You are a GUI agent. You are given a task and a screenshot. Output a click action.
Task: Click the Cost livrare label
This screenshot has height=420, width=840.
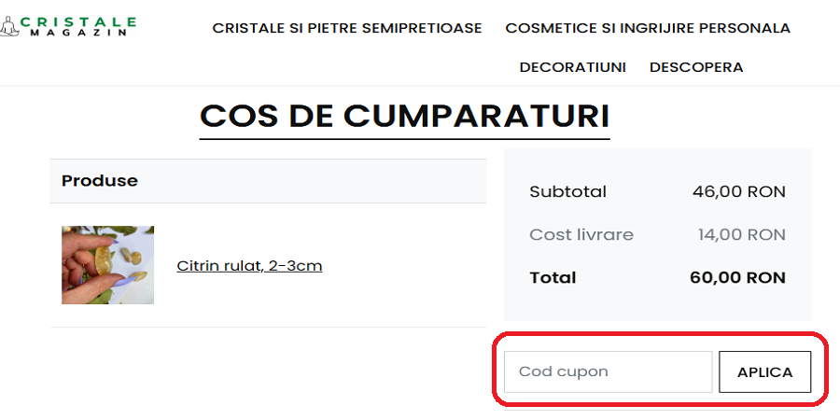[x=581, y=235]
